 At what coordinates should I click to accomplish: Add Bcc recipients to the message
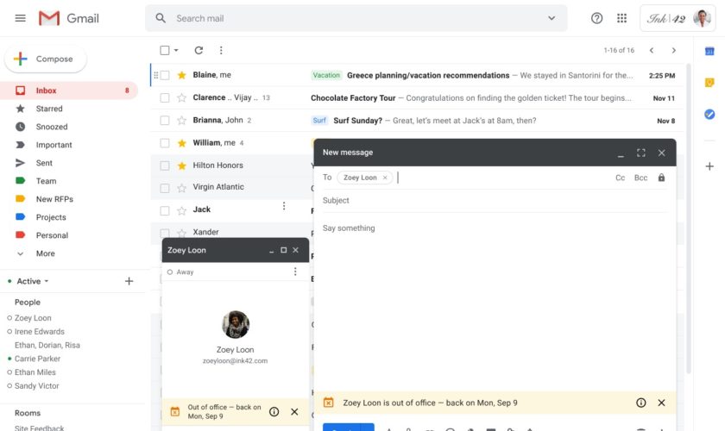point(640,178)
